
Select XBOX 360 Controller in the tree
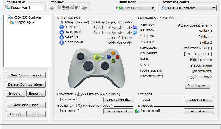coord(28,17)
